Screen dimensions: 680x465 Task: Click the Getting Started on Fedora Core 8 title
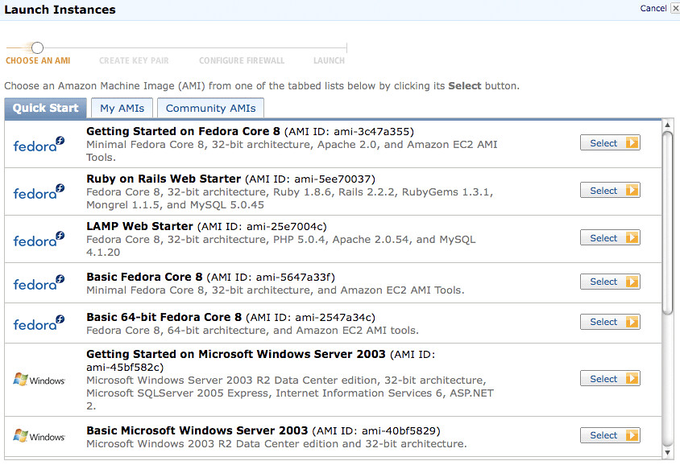(183, 131)
